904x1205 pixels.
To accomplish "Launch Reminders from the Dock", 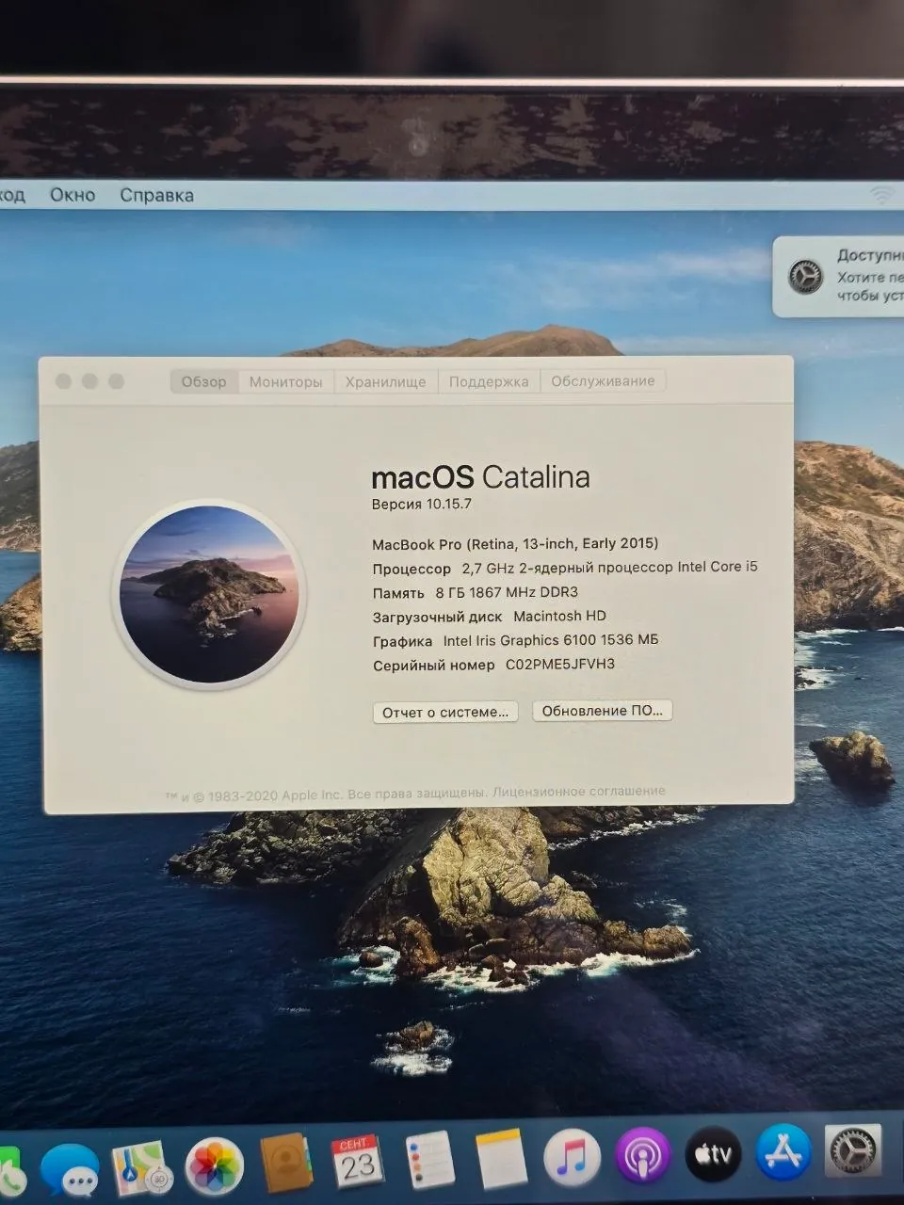I will click(x=430, y=1161).
